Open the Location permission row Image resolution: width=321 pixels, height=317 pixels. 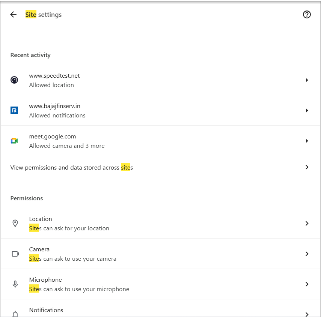[x=161, y=223]
